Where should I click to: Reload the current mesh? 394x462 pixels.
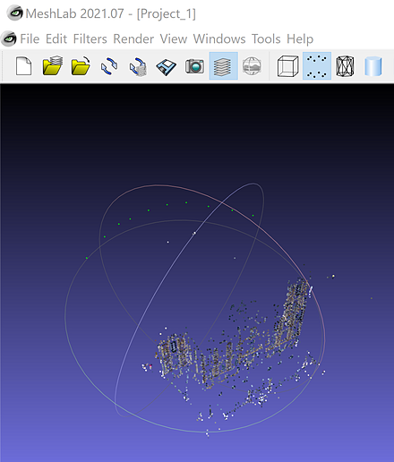click(109, 66)
